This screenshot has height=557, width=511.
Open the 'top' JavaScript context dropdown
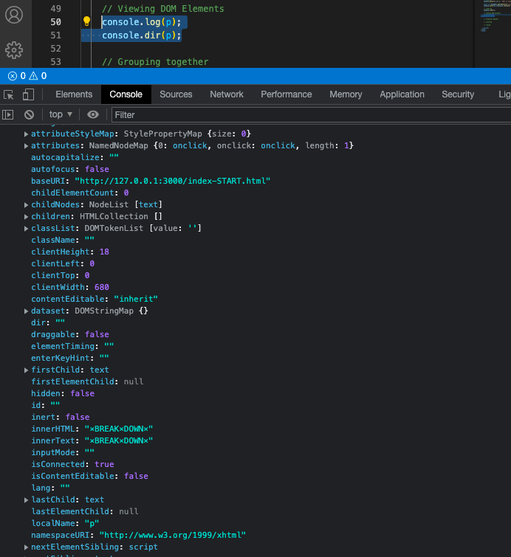[61, 114]
